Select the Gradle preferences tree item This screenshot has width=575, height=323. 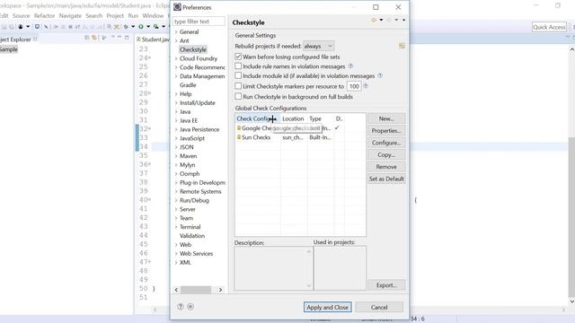coord(188,85)
